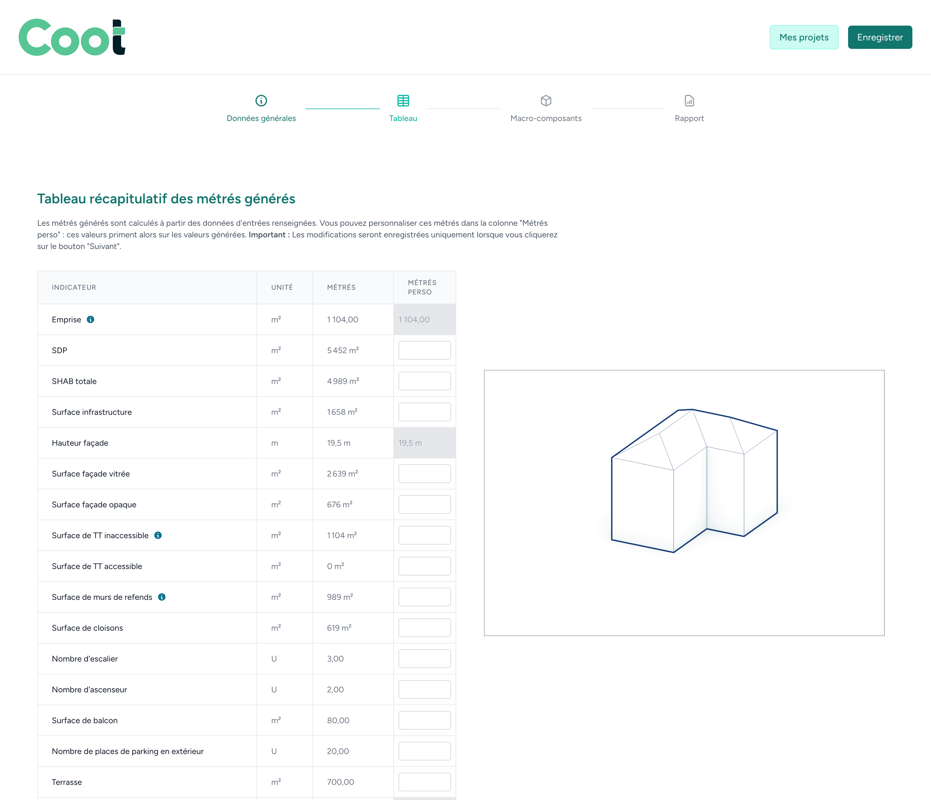
Task: Go to the Macro-composants step label
Action: 546,118
